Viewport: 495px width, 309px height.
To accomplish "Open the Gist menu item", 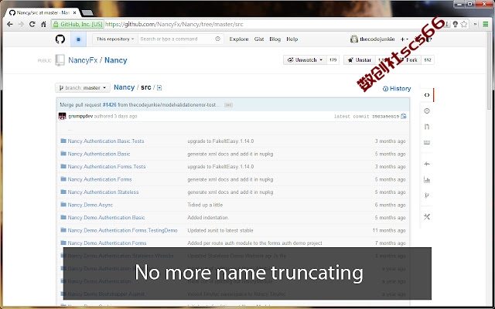I will pos(259,39).
